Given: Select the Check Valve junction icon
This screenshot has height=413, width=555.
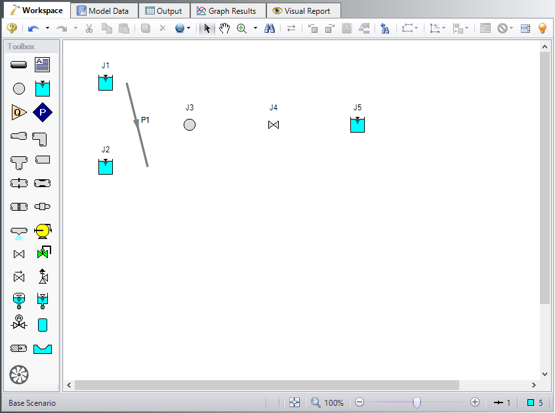Looking at the screenshot, I should coord(19,276).
